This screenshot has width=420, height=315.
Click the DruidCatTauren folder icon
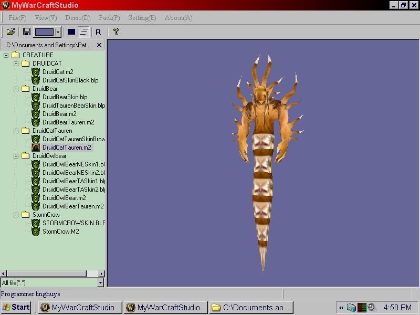point(25,131)
